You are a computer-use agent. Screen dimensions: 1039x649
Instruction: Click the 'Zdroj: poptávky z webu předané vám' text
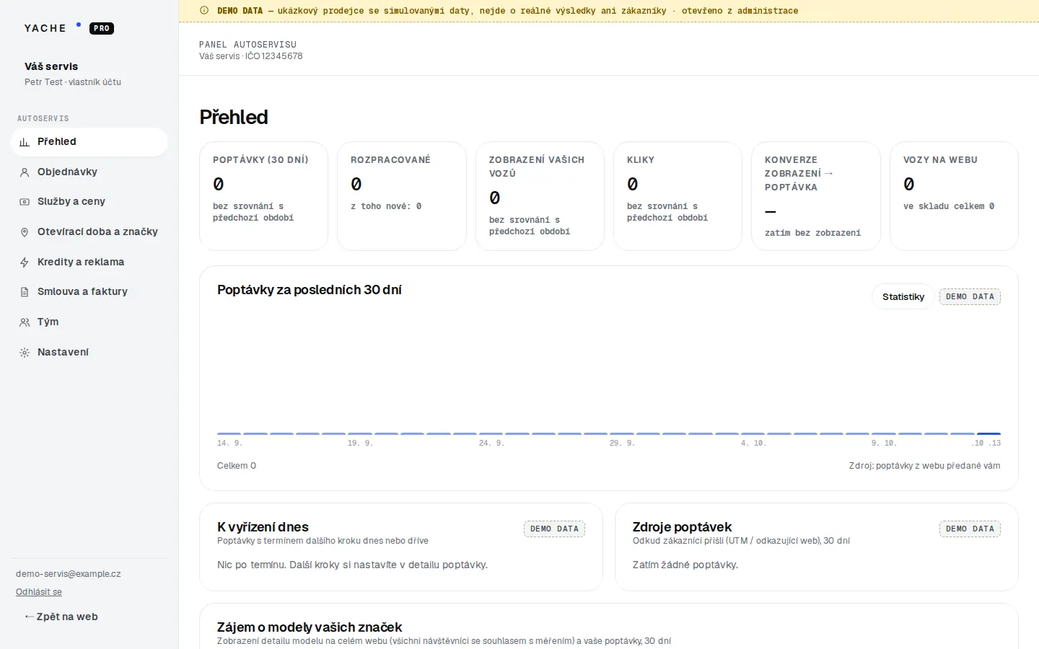point(924,466)
